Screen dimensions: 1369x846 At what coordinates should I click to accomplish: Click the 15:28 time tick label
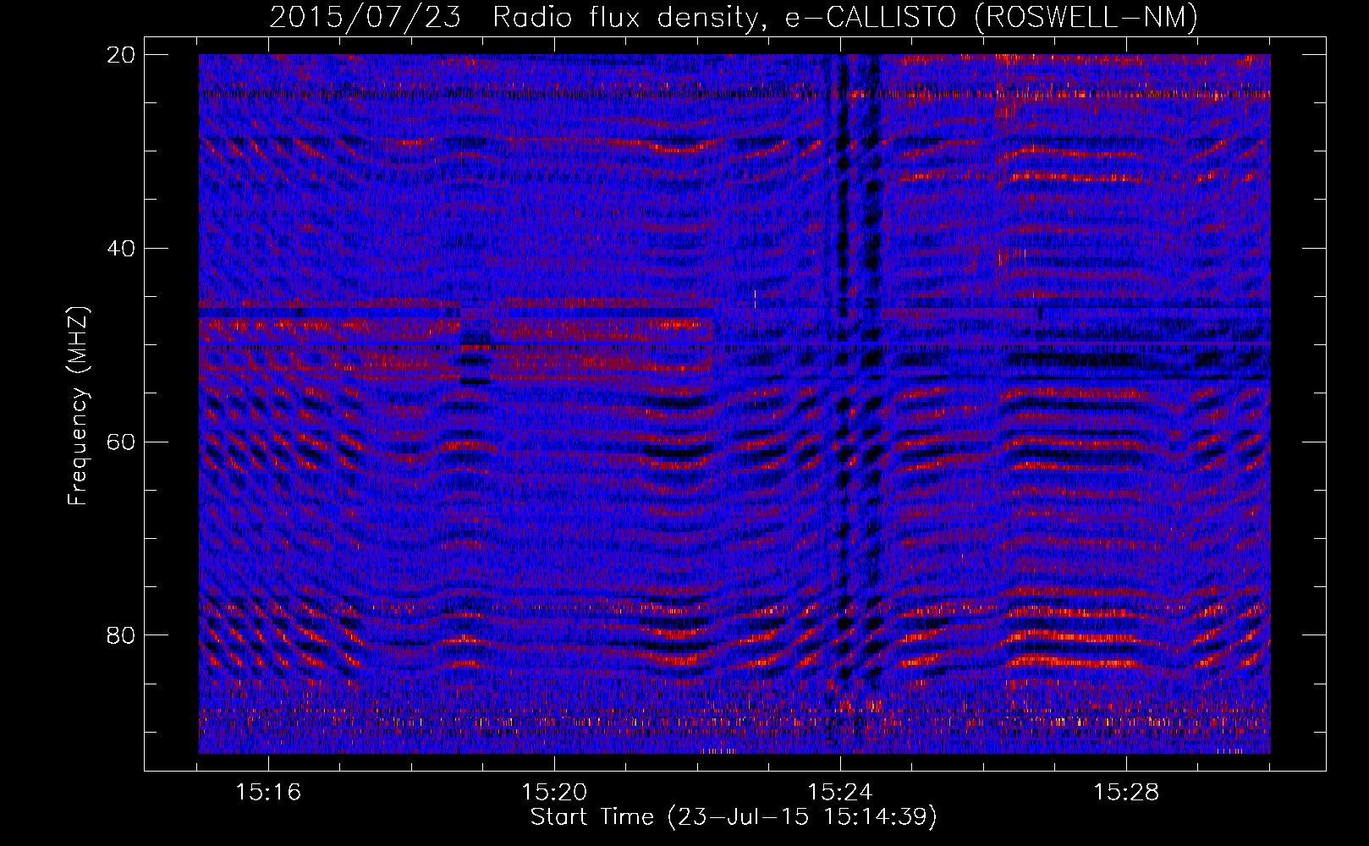click(x=1126, y=793)
